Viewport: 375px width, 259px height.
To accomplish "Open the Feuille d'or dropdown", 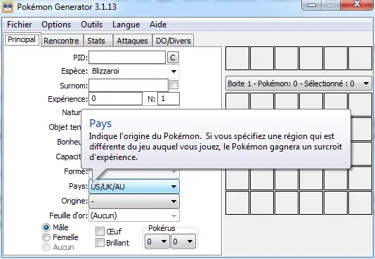I will (x=134, y=215).
